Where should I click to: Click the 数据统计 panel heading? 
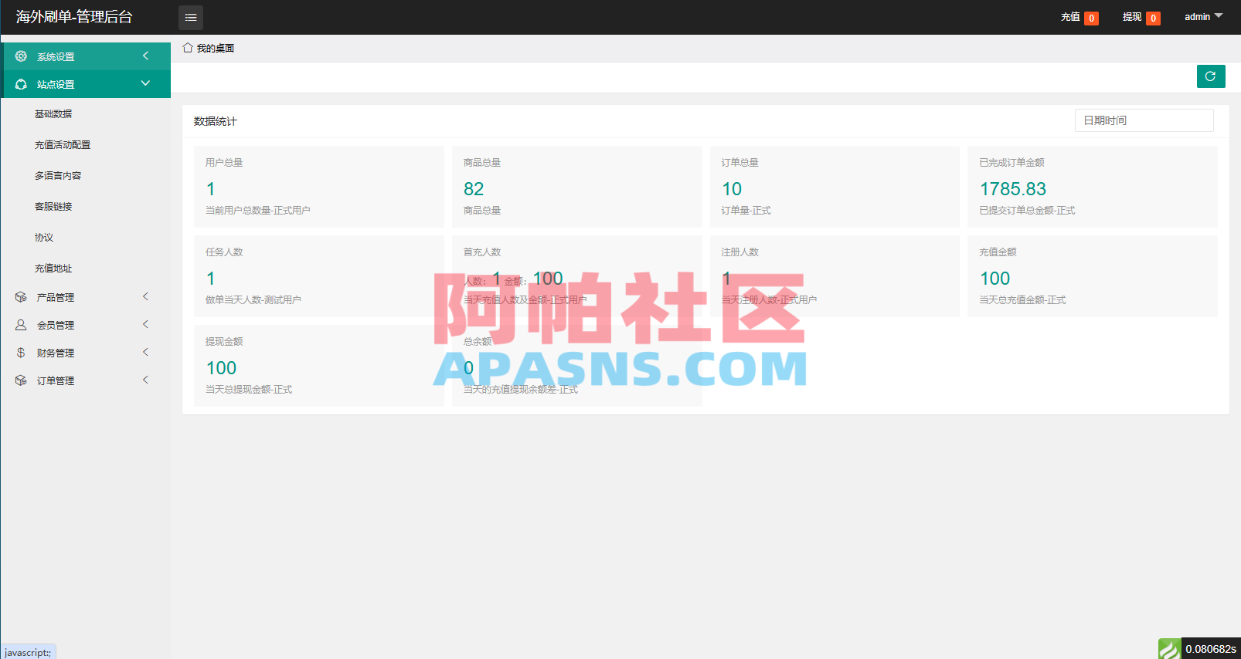[216, 121]
